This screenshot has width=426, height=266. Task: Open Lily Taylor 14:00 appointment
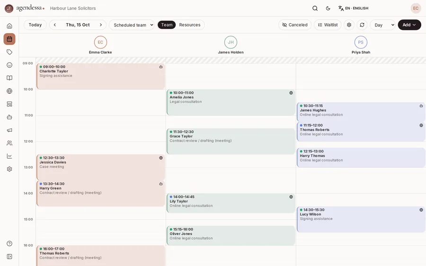tap(231, 203)
